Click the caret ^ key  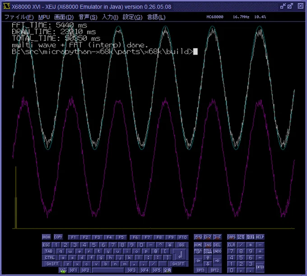click(160, 245)
